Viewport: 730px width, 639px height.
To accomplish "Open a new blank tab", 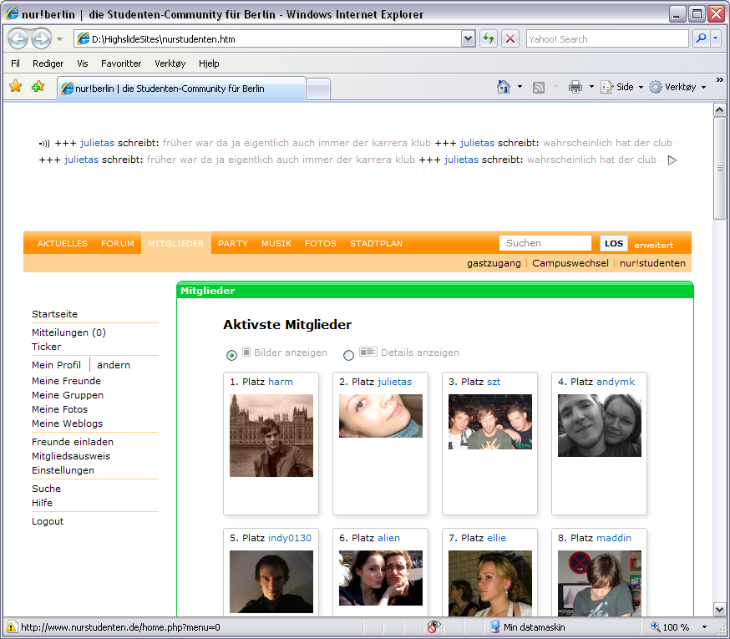I will 318,89.
